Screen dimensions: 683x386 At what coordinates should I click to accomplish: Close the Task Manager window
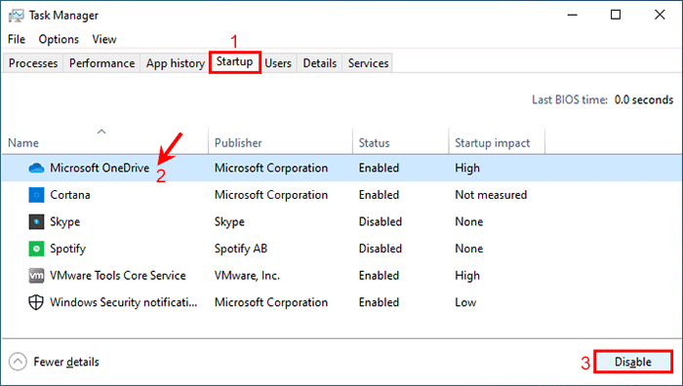click(x=660, y=15)
